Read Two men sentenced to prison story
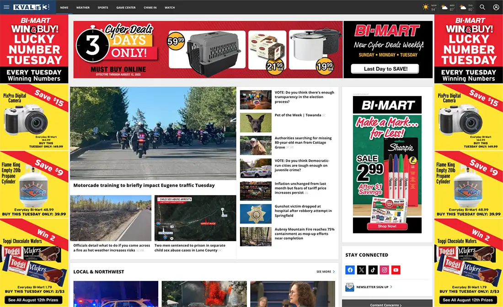 tap(190, 248)
